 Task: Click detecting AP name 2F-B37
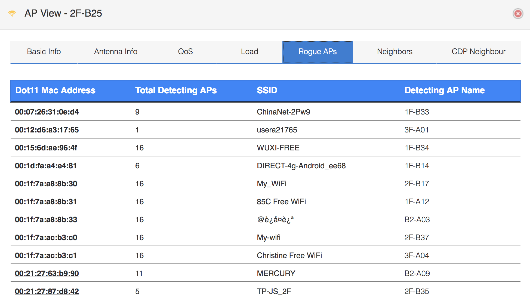417,237
